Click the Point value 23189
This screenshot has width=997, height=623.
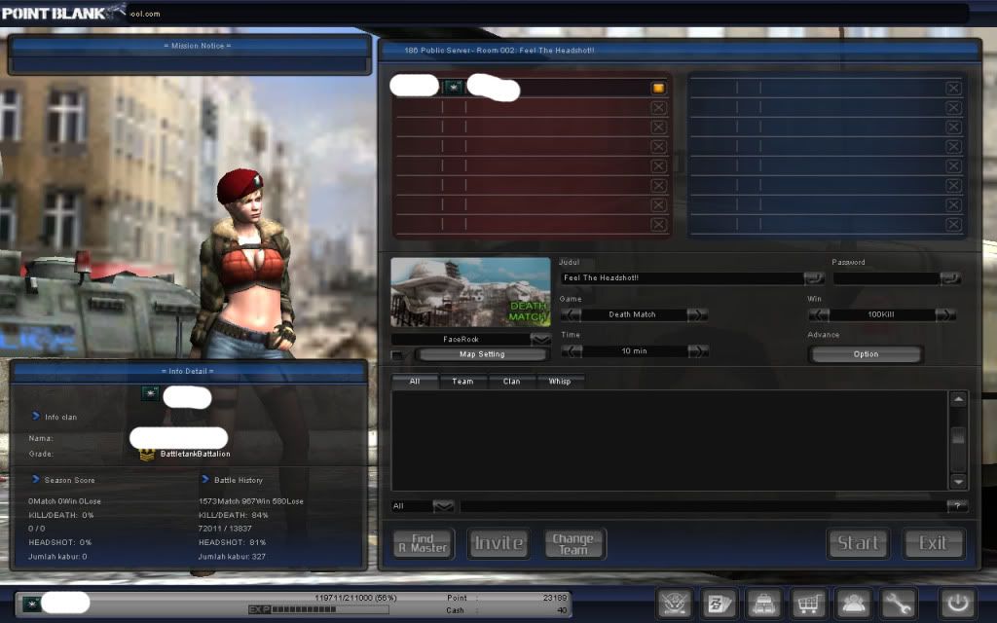pyautogui.click(x=554, y=598)
